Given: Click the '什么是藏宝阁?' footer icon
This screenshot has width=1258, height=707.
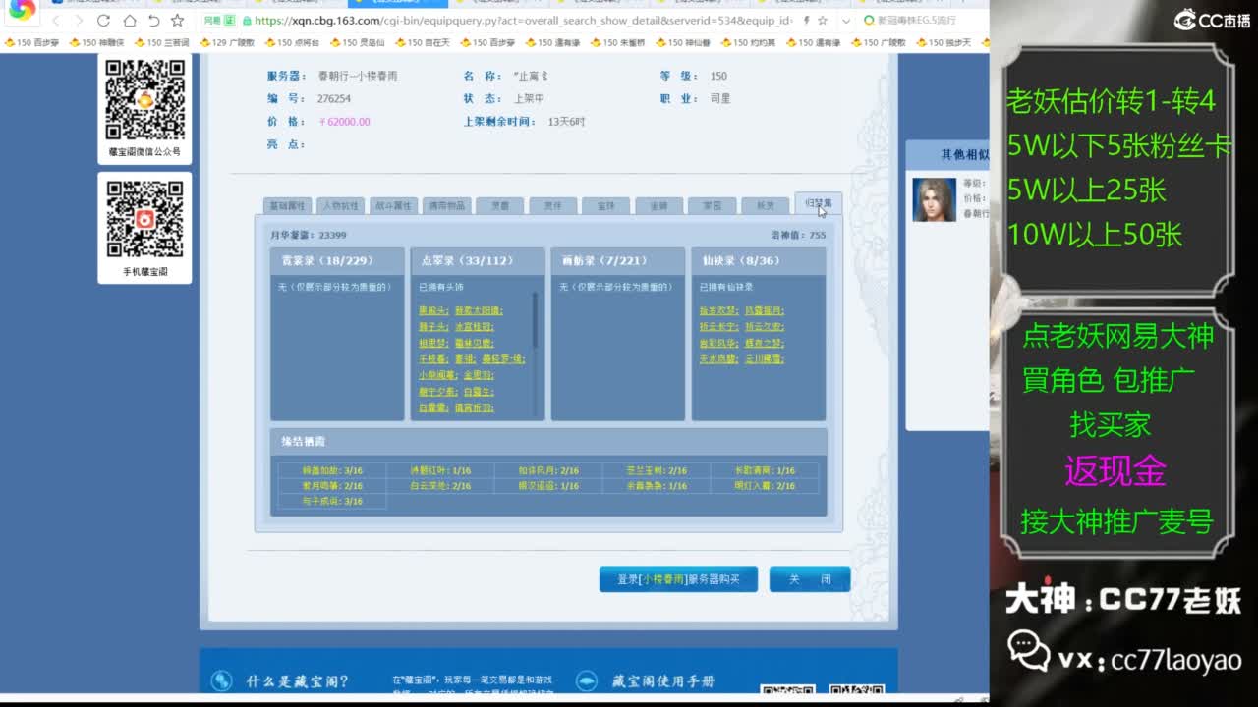Looking at the screenshot, I should pyautogui.click(x=222, y=680).
